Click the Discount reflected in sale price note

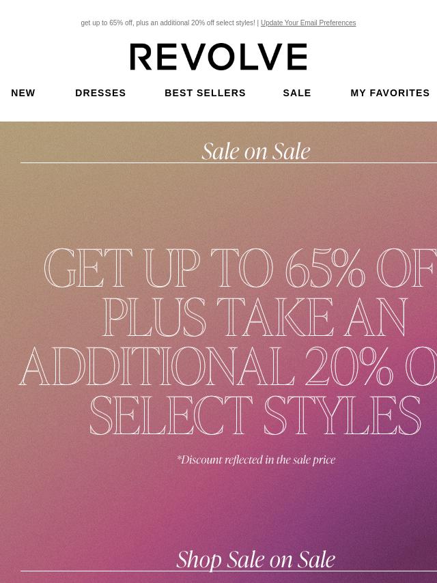click(256, 460)
